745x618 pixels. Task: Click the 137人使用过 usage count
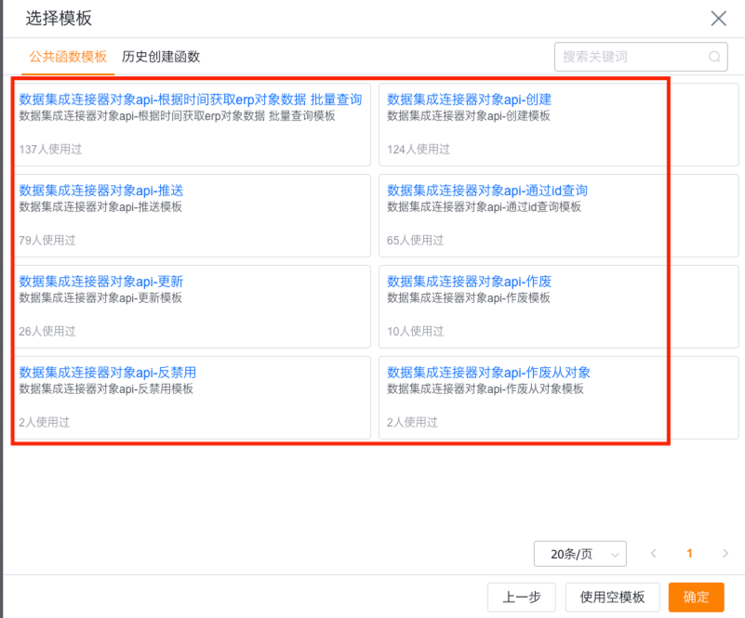click(x=50, y=150)
